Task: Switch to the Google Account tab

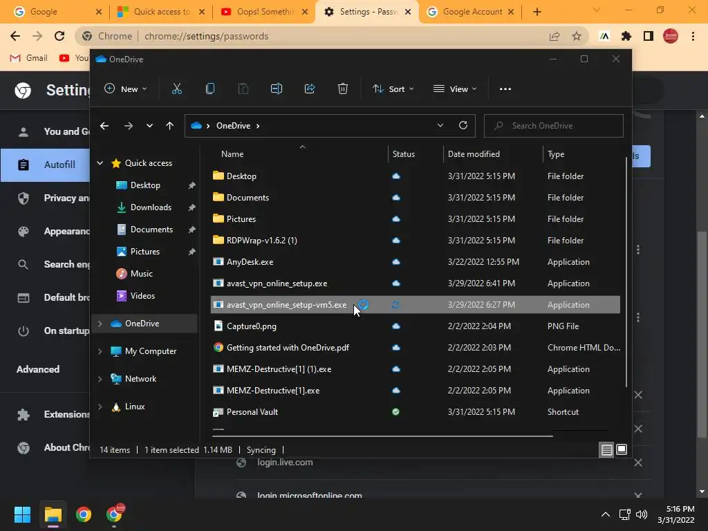Action: click(x=469, y=12)
